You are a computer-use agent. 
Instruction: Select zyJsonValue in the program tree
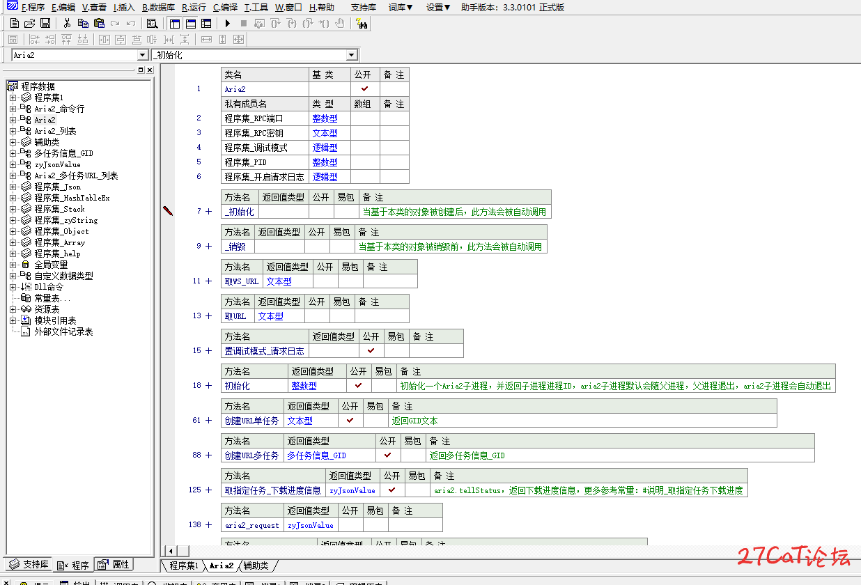[58, 164]
